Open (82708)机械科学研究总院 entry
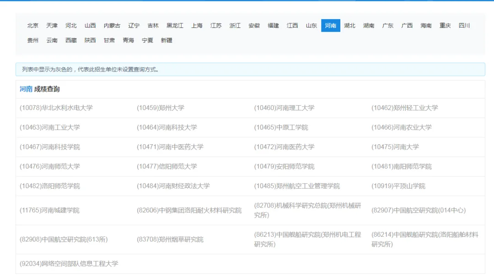This screenshot has width=494, height=277. [x=307, y=211]
